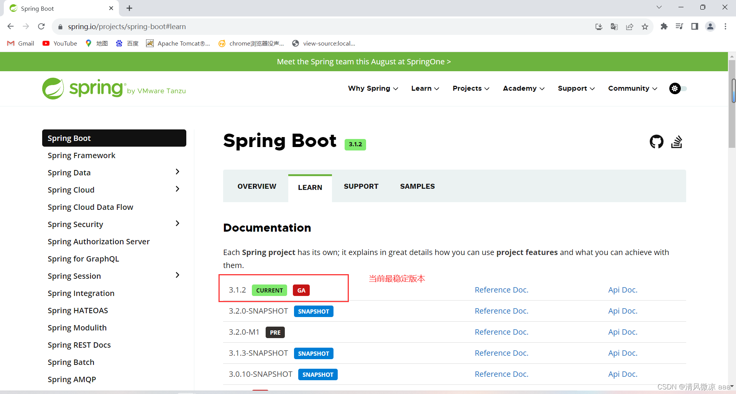Open Spring REST Docs project
Image resolution: width=736 pixels, height=394 pixels.
[x=79, y=345]
